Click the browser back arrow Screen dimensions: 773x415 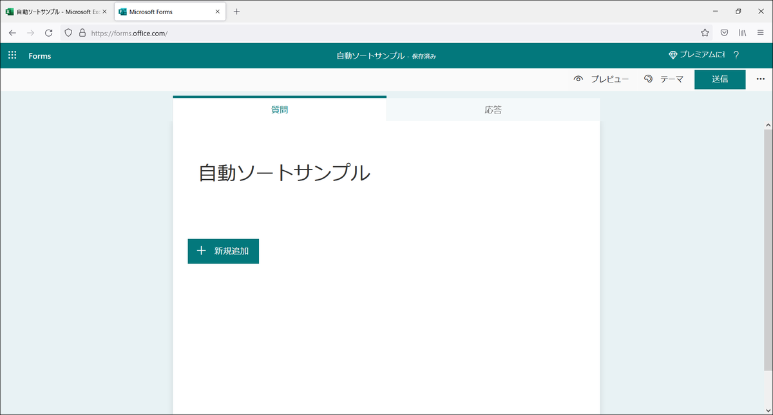coord(12,32)
